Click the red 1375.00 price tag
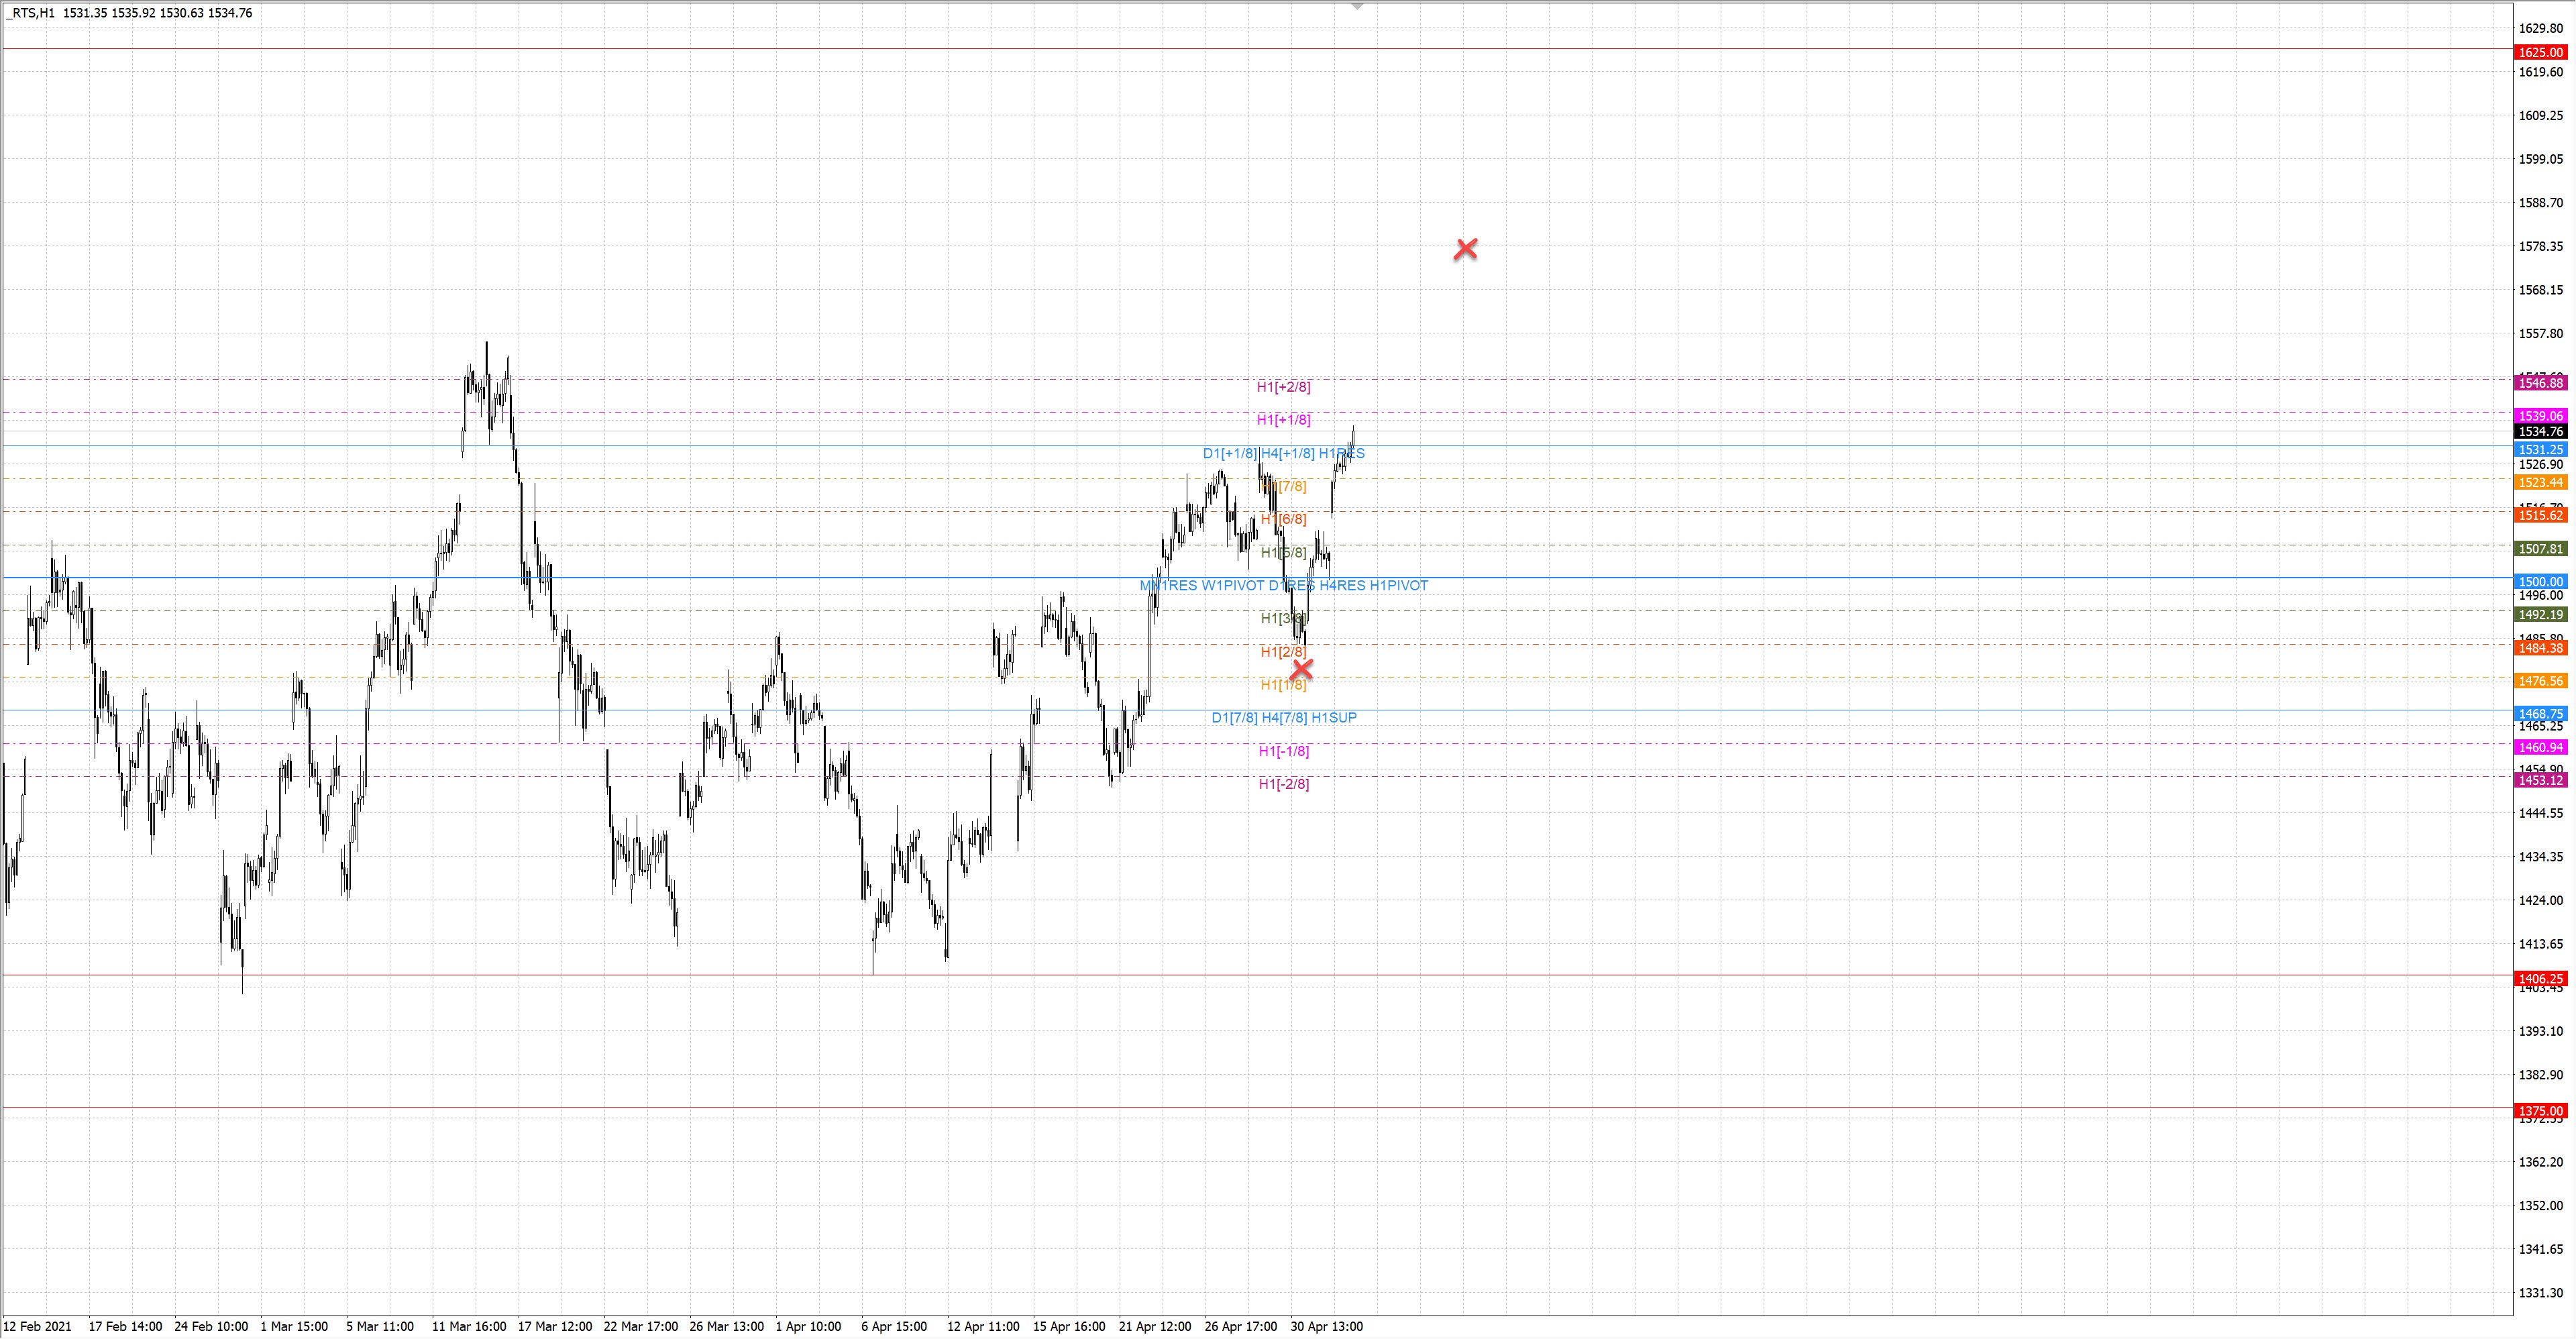The image size is (2576, 1339). pyautogui.click(x=2540, y=1111)
